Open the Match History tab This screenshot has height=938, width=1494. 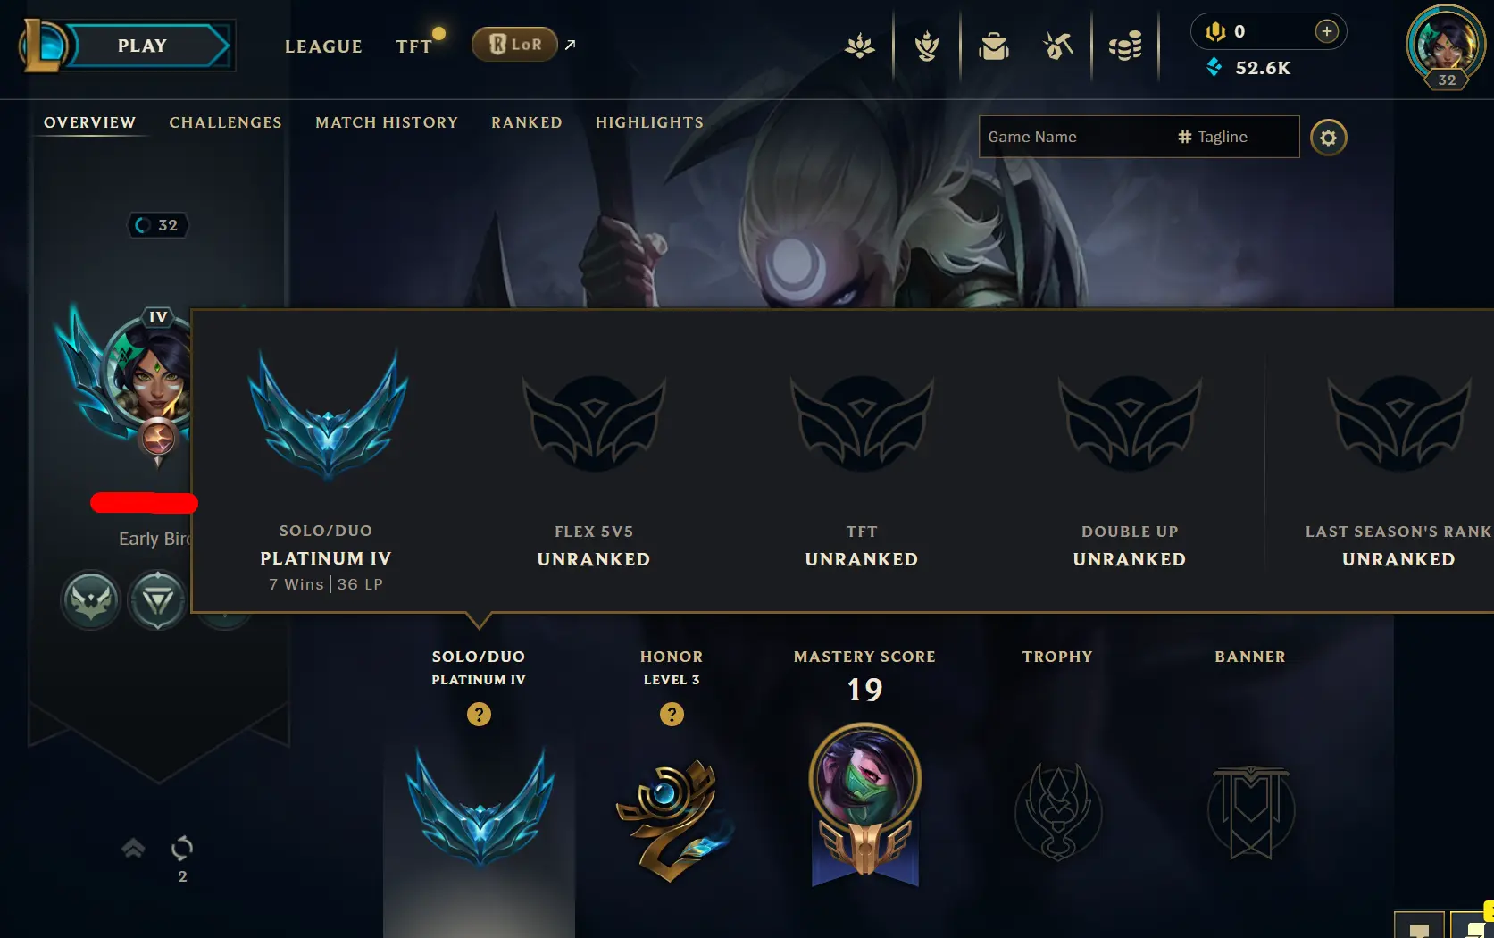coord(387,122)
